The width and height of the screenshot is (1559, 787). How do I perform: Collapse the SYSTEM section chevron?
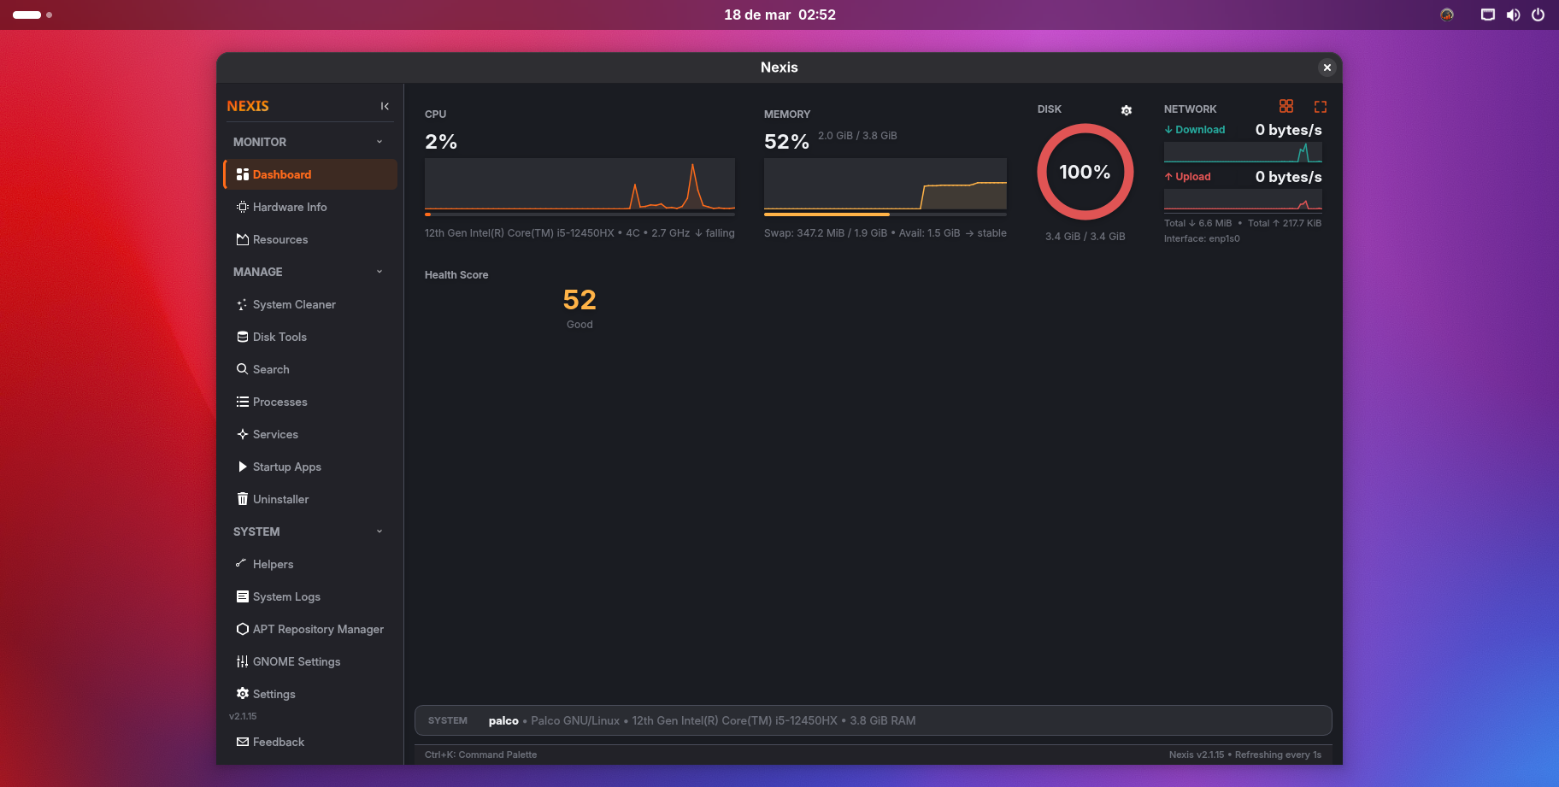pyautogui.click(x=379, y=532)
